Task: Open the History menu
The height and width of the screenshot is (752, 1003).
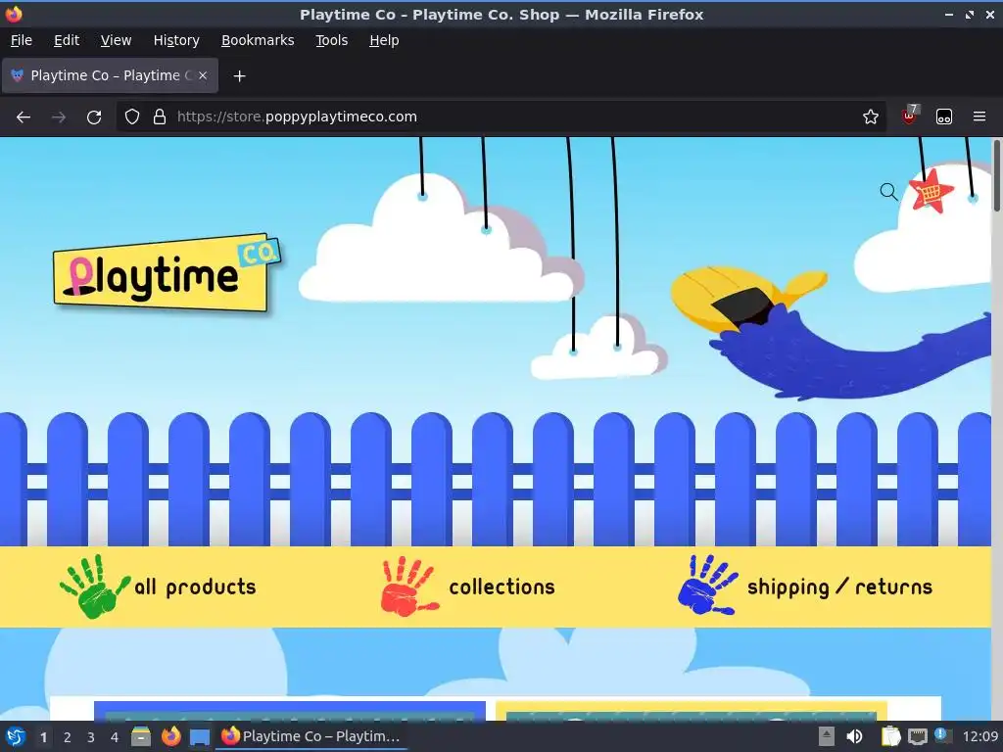Action: (x=176, y=40)
